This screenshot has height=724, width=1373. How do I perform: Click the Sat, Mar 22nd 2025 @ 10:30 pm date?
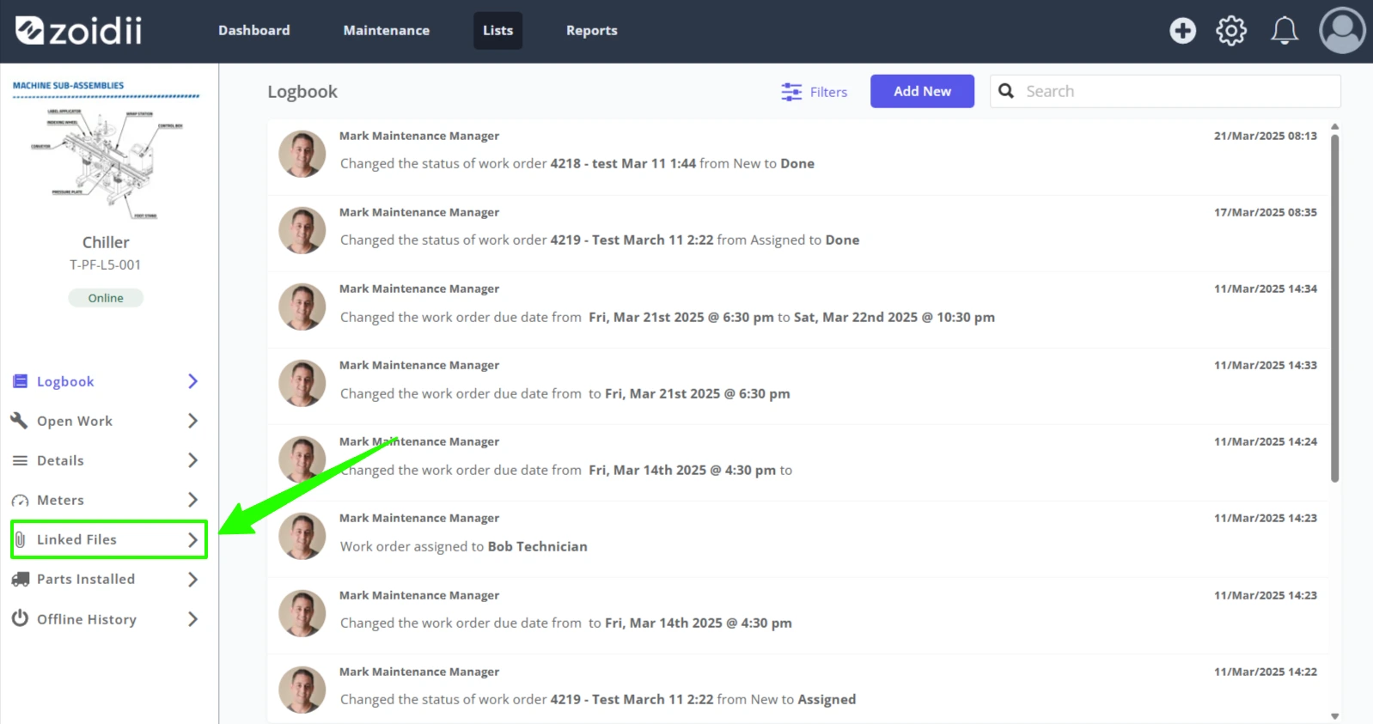pyautogui.click(x=894, y=317)
